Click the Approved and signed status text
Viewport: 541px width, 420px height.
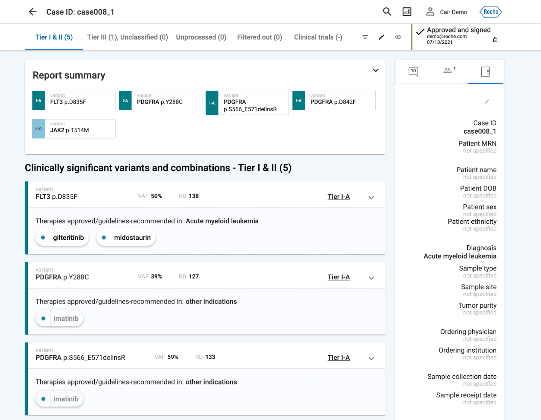coord(458,30)
